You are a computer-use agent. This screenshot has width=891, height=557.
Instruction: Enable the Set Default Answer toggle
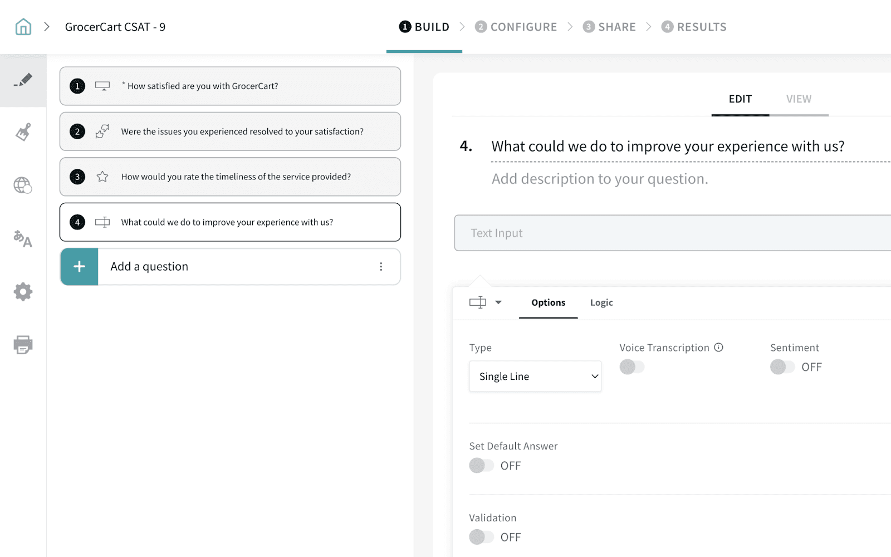point(481,466)
